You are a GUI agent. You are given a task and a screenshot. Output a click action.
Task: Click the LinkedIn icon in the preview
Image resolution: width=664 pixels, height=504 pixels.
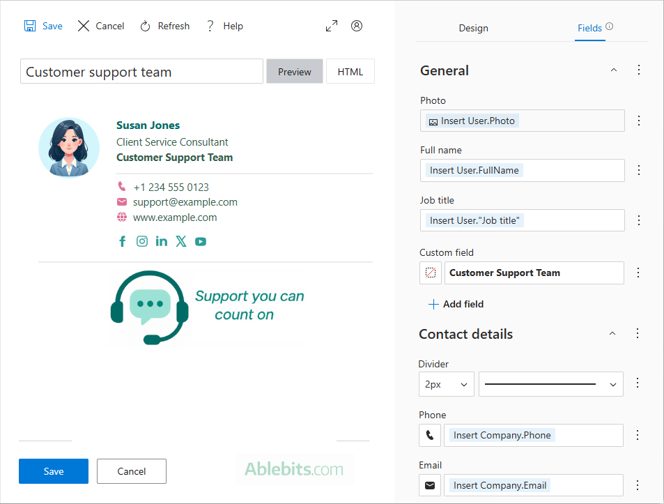[x=162, y=241]
